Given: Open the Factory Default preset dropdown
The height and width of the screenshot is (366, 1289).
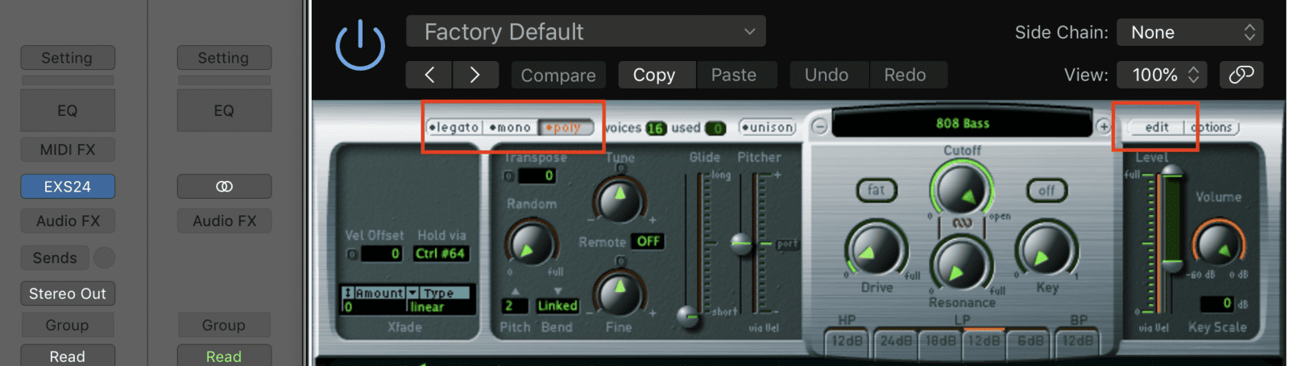Looking at the screenshot, I should tap(586, 32).
